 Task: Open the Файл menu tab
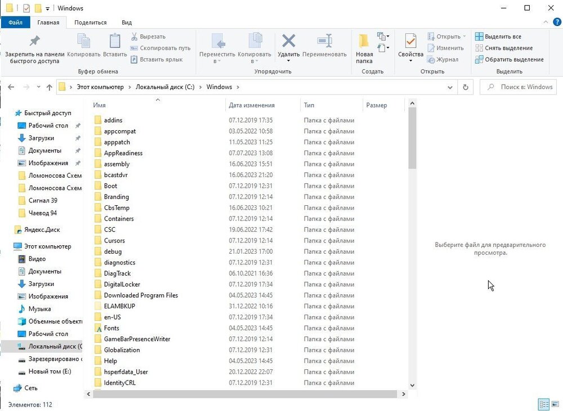coord(15,23)
